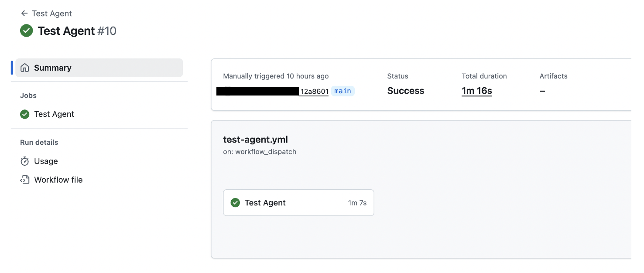Click the dash under Artifacts

tap(542, 91)
